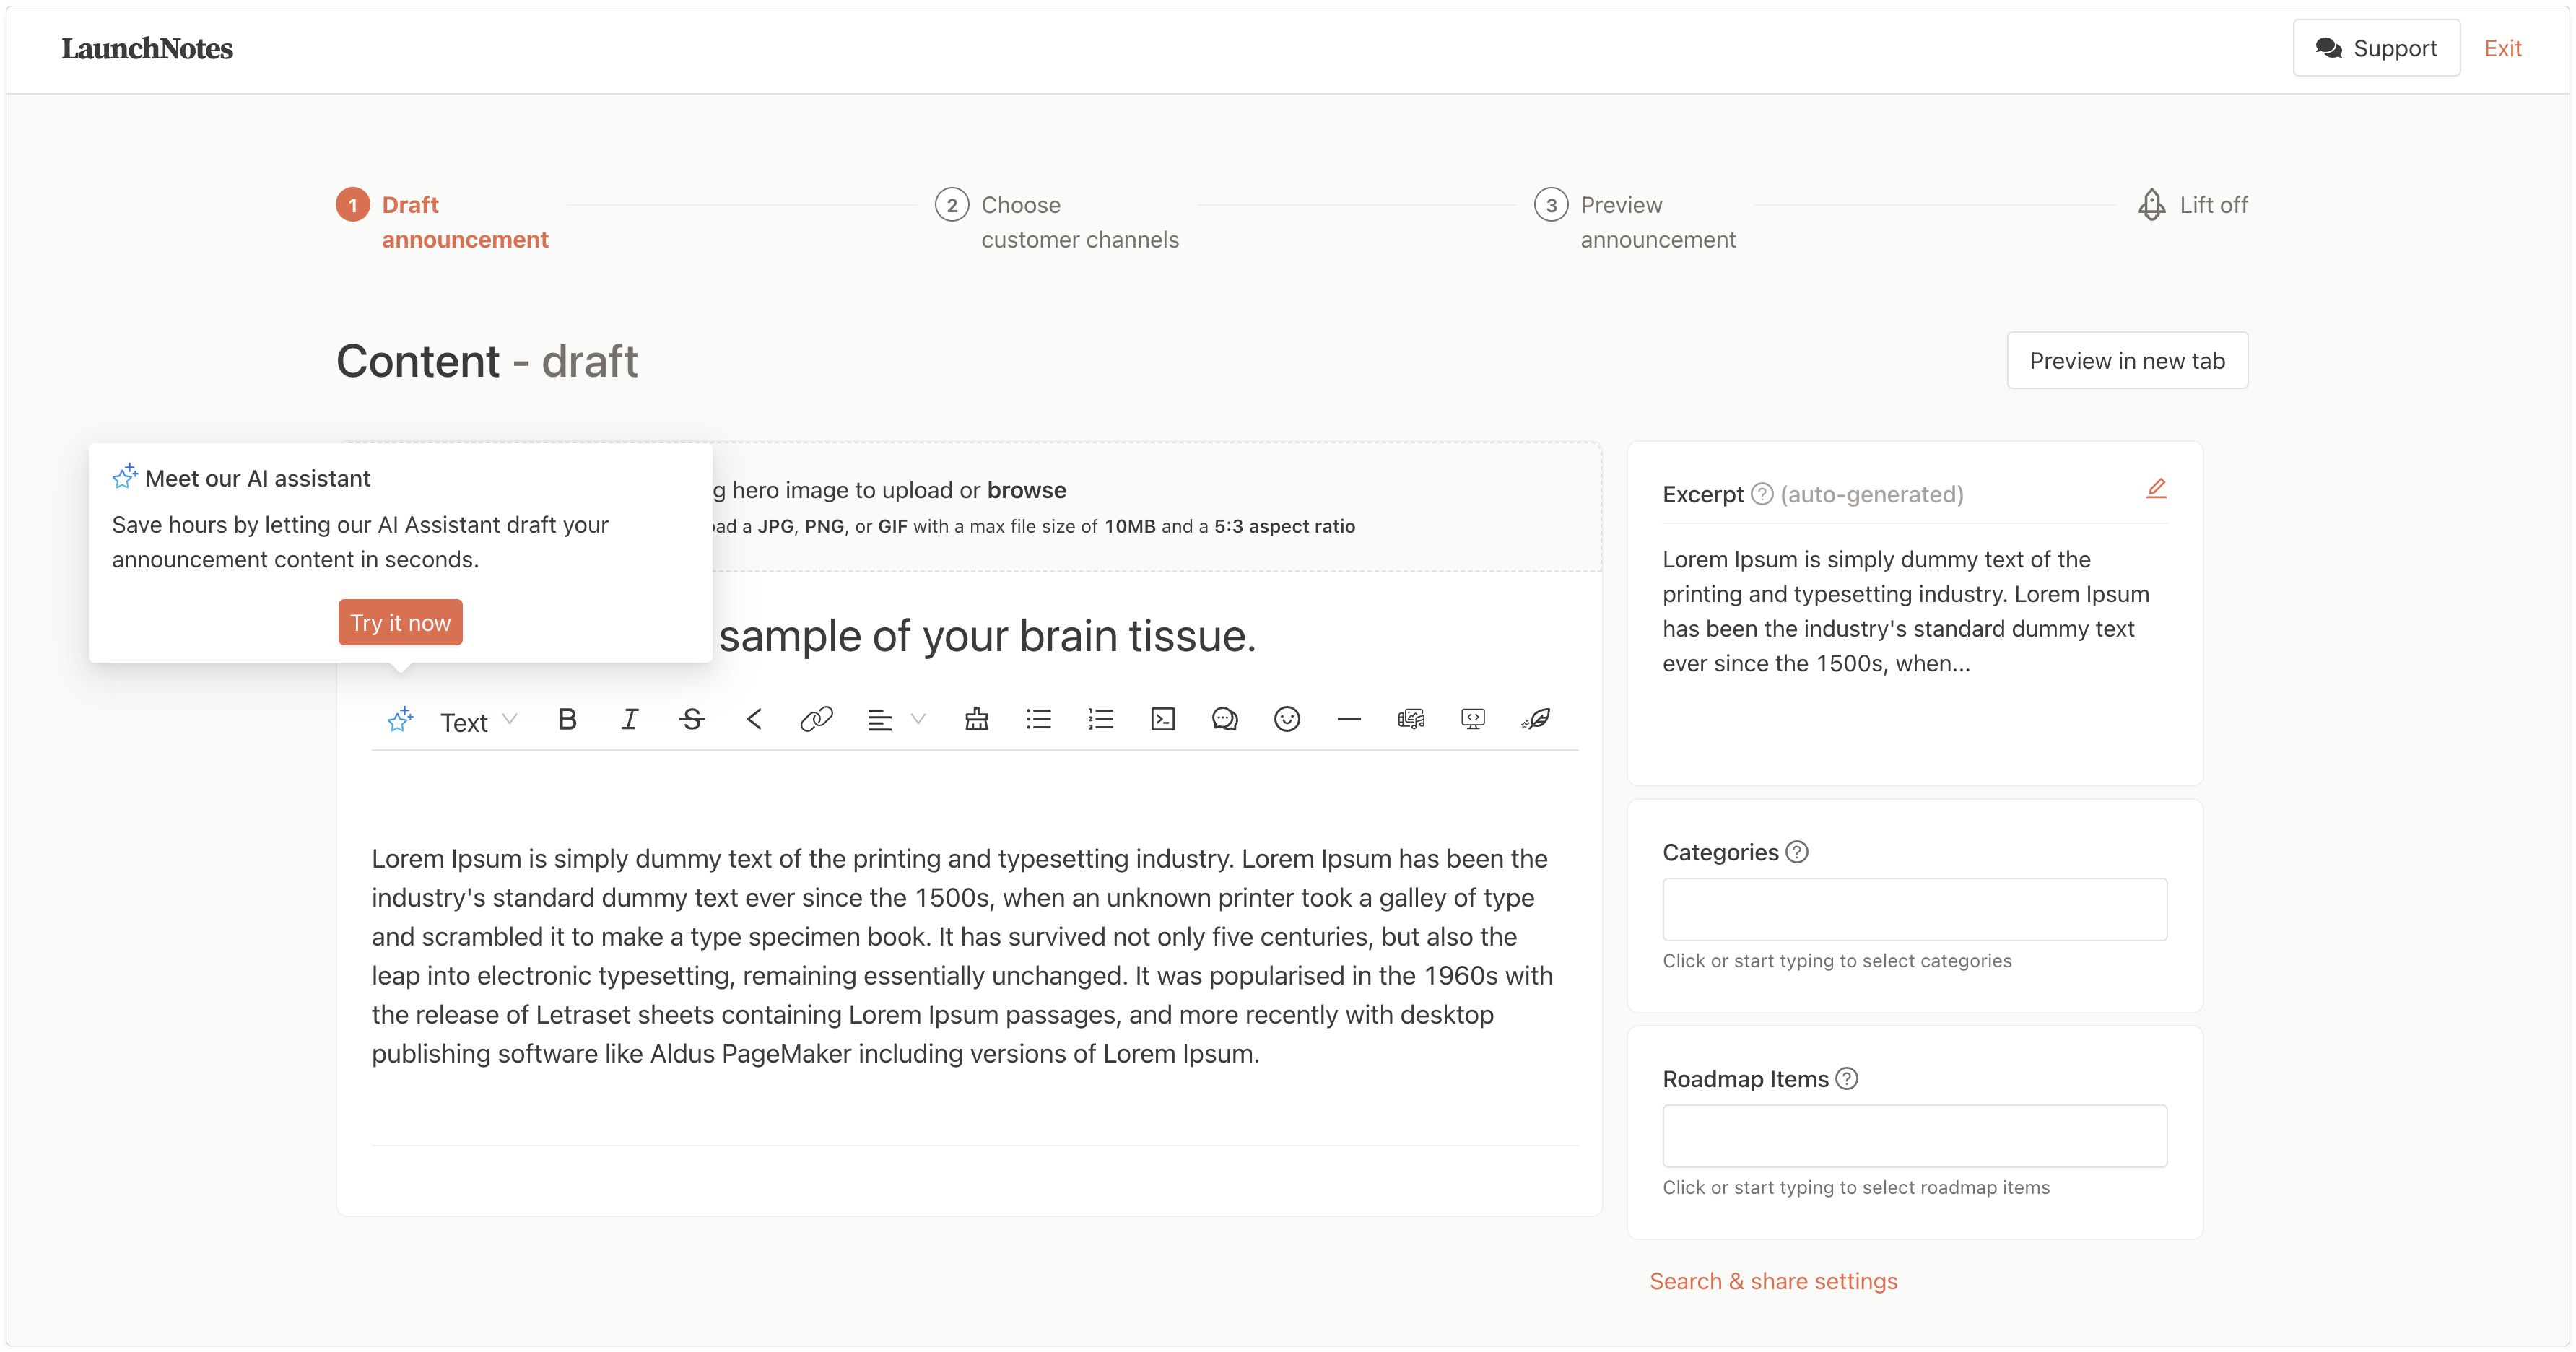Click the Support button

(2376, 48)
